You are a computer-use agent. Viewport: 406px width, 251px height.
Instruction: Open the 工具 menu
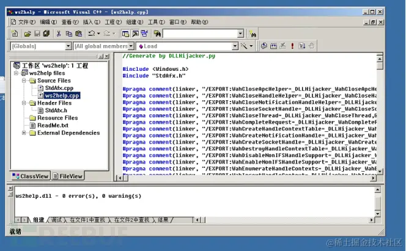point(157,22)
